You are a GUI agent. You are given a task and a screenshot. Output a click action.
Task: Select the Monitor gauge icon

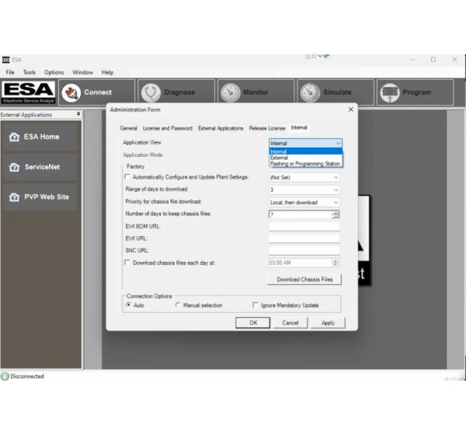click(x=230, y=92)
